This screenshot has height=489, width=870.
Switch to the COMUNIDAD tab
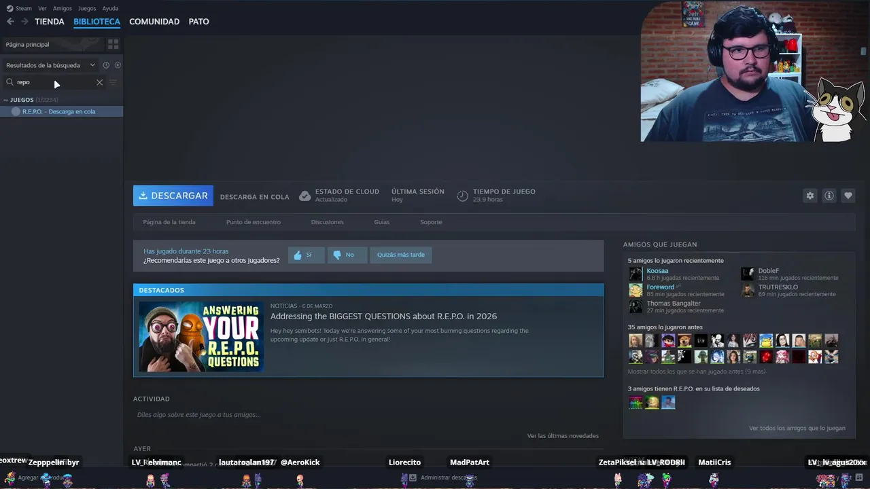[x=154, y=22]
